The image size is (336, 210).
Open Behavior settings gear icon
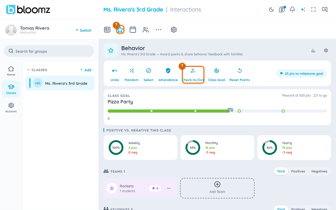pyautogui.click(x=326, y=50)
